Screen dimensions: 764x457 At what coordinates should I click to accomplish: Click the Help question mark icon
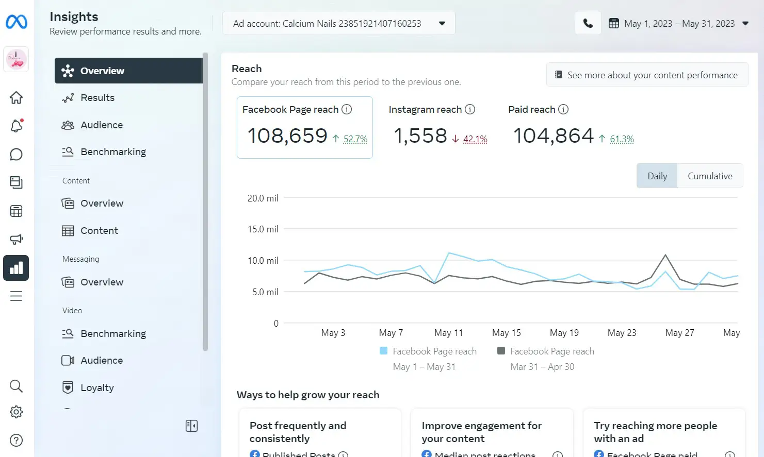tap(16, 440)
